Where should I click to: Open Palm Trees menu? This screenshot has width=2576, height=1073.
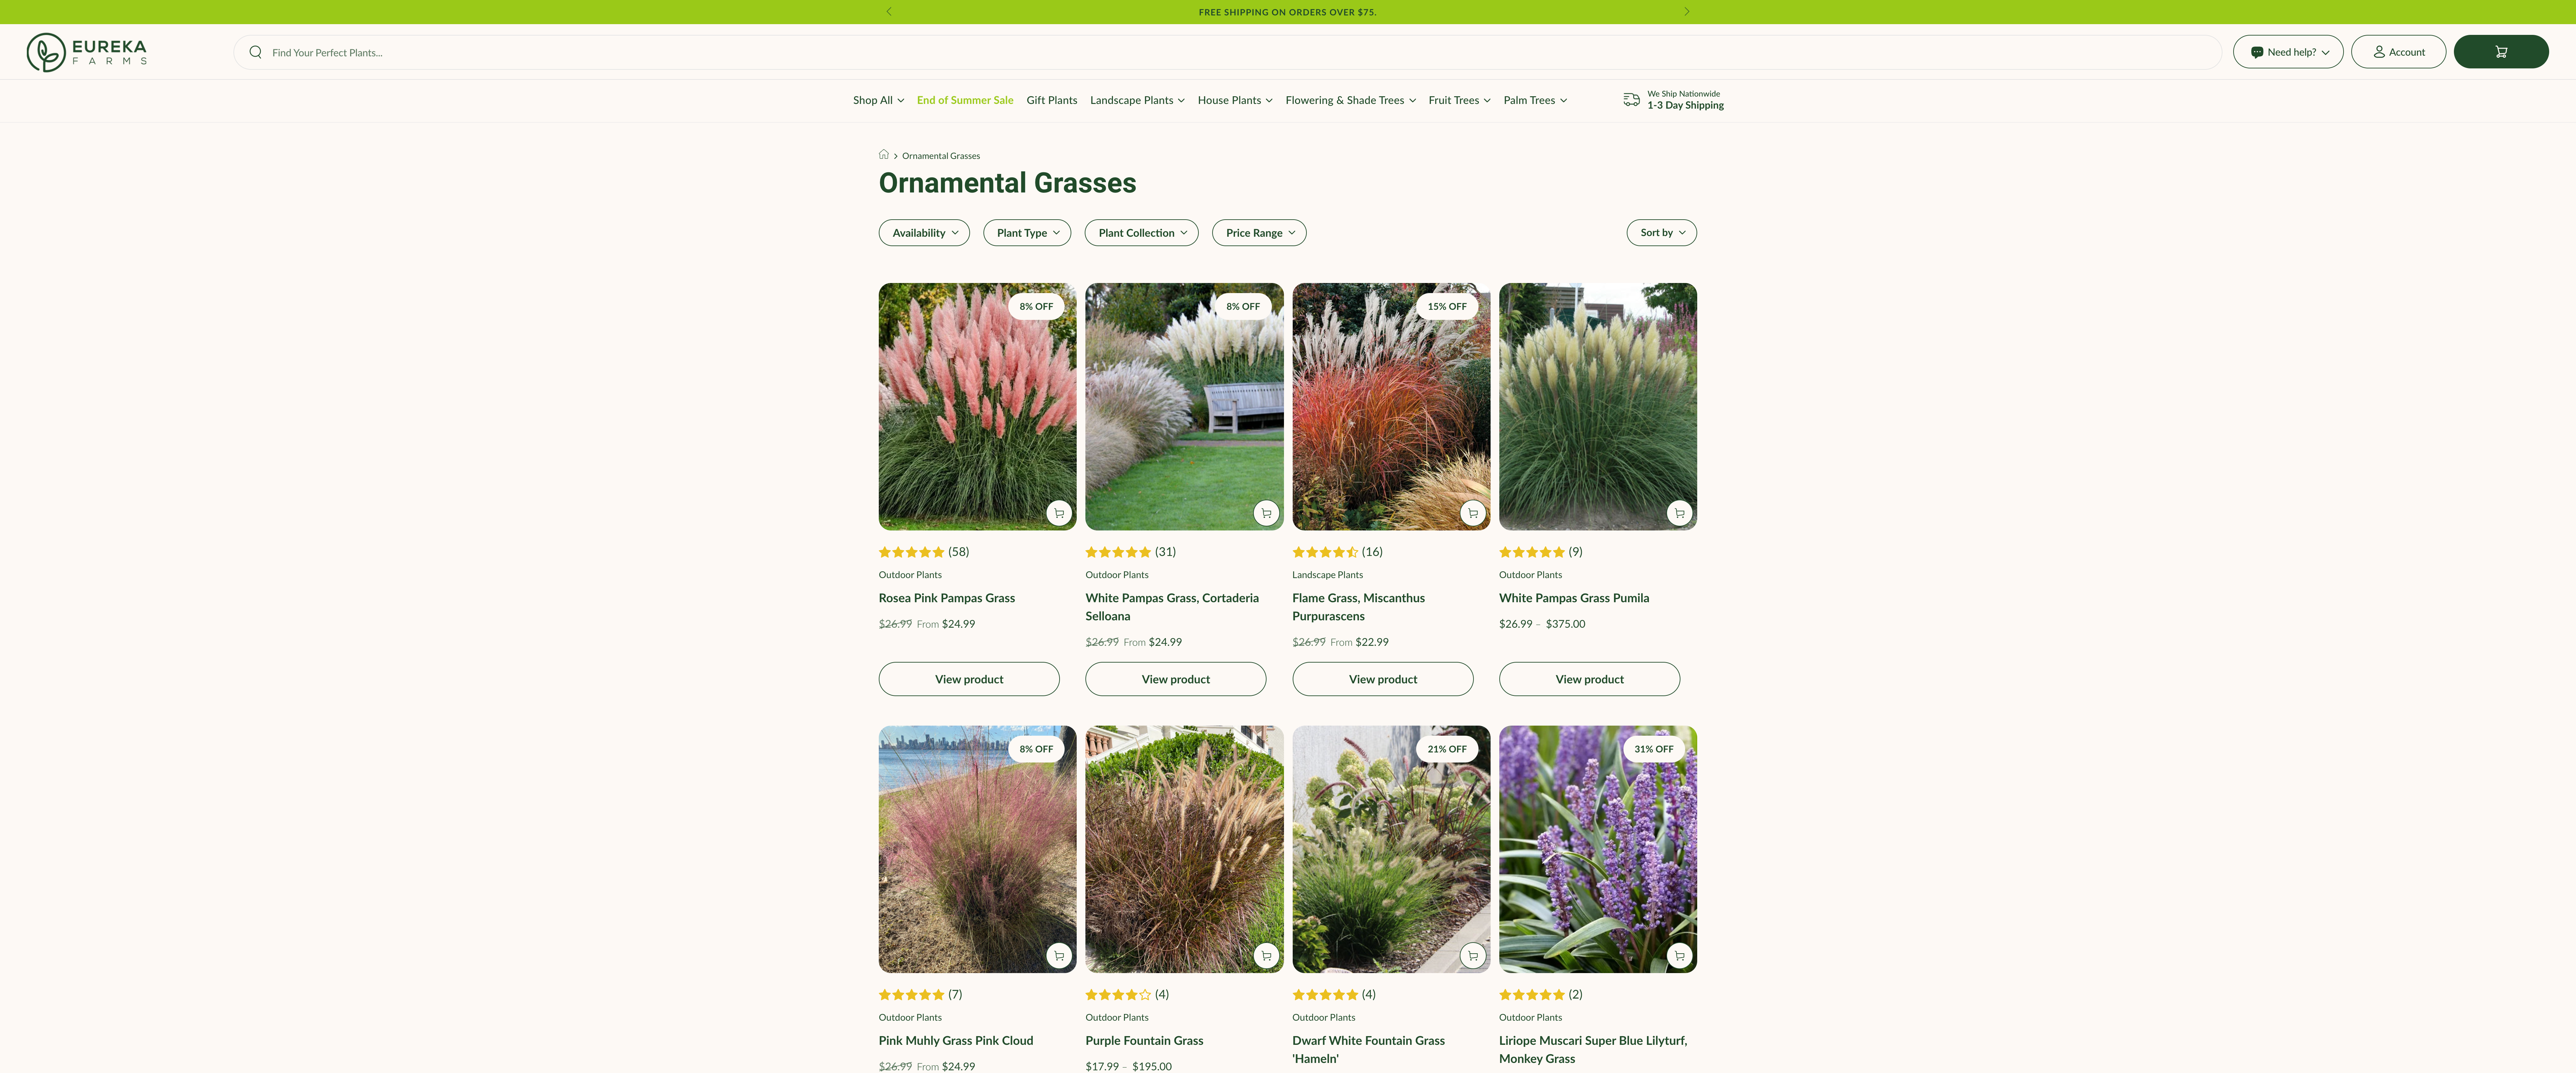tap(1535, 100)
